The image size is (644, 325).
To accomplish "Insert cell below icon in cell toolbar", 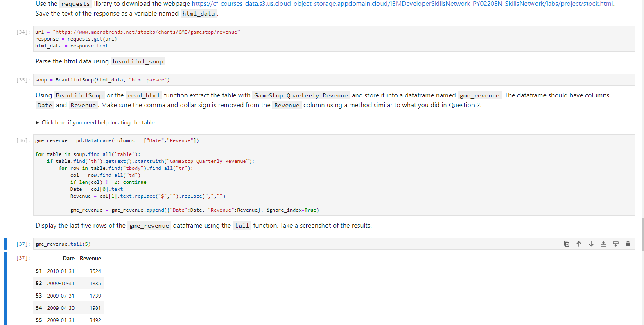I will click(616, 244).
